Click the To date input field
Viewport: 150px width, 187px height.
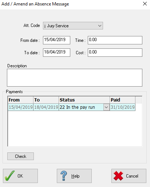[x=56, y=52]
